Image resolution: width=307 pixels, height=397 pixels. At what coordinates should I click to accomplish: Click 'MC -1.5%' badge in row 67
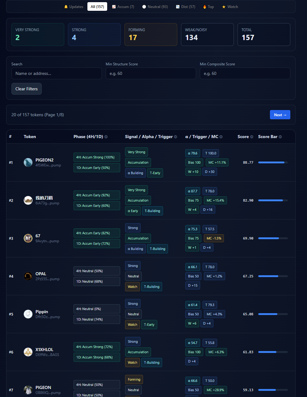214,238
